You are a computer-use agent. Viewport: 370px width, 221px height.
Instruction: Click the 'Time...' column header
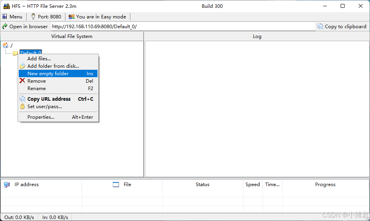(272, 185)
